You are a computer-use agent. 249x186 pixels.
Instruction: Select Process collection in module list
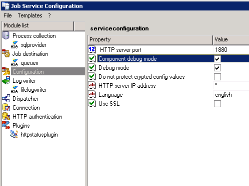click(x=34, y=36)
